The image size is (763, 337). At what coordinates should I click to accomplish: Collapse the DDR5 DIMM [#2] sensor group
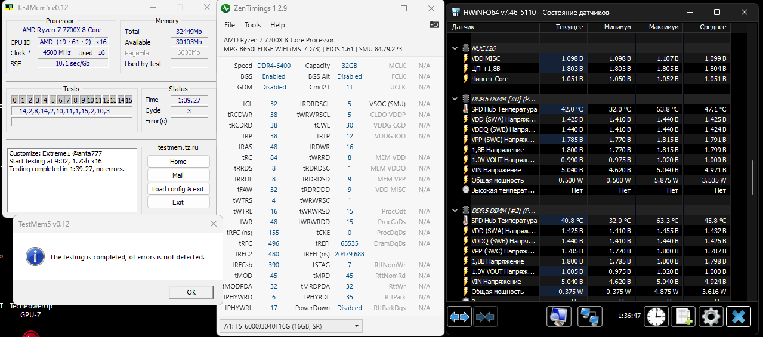455,211
